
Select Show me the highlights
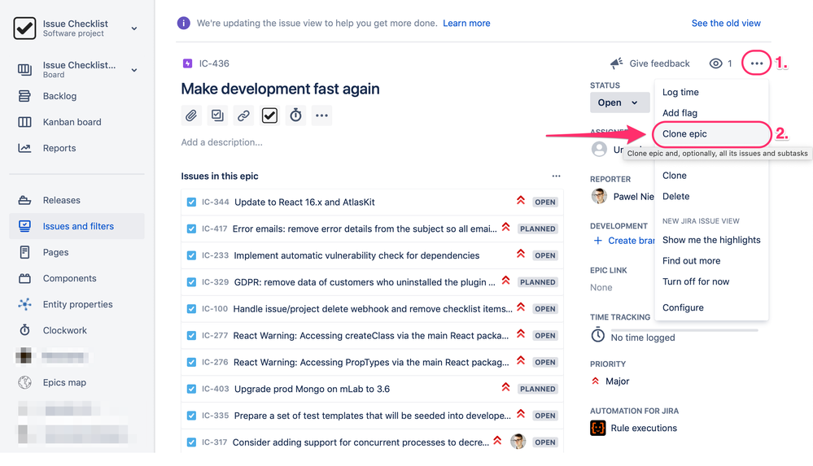[x=711, y=240]
